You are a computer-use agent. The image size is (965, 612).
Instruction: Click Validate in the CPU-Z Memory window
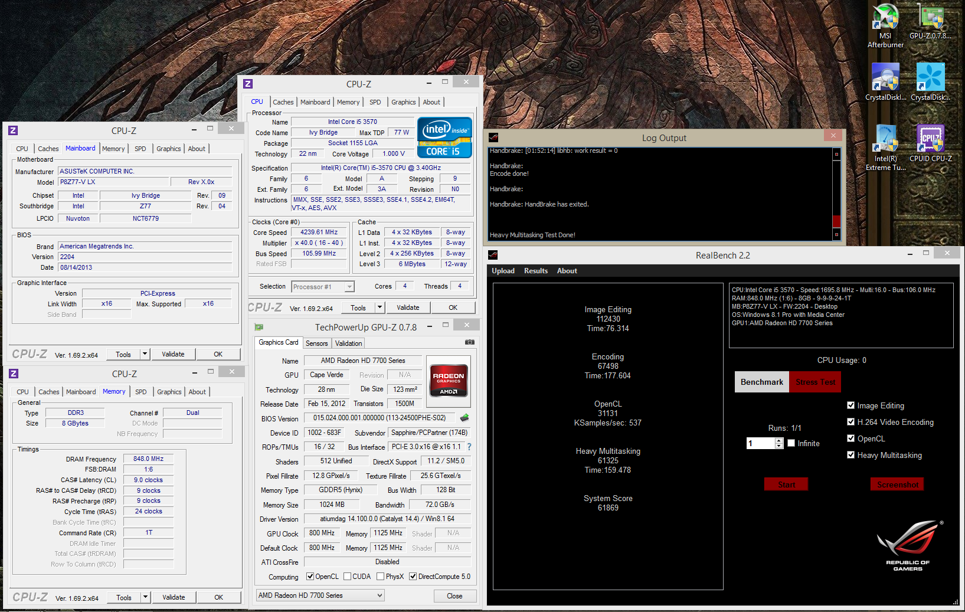pos(174,597)
